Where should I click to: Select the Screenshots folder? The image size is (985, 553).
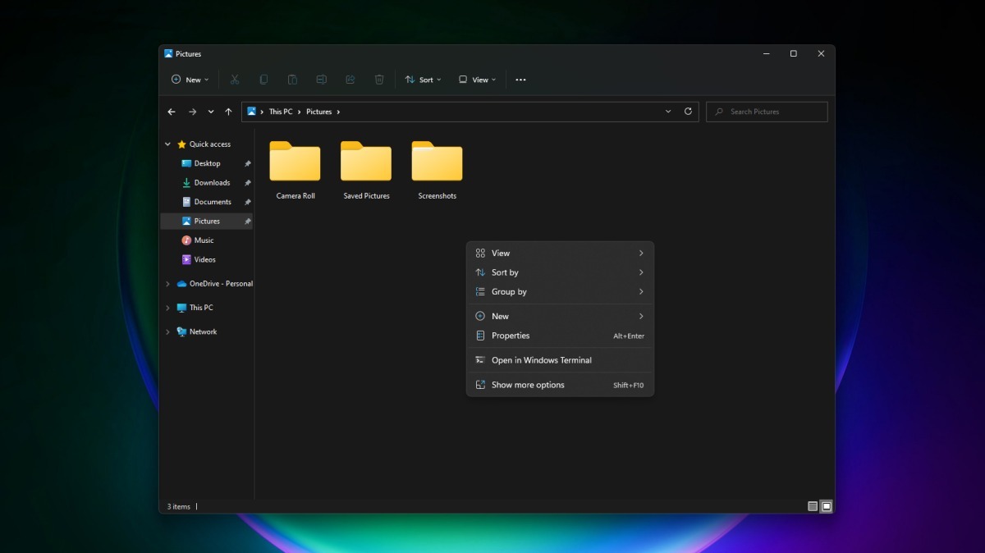pos(437,171)
